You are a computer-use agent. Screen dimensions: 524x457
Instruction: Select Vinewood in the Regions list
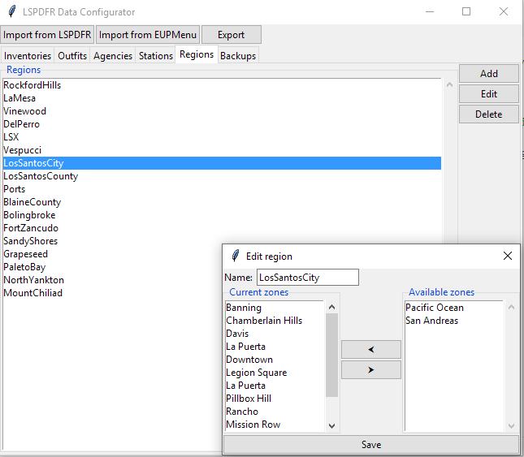point(25,111)
